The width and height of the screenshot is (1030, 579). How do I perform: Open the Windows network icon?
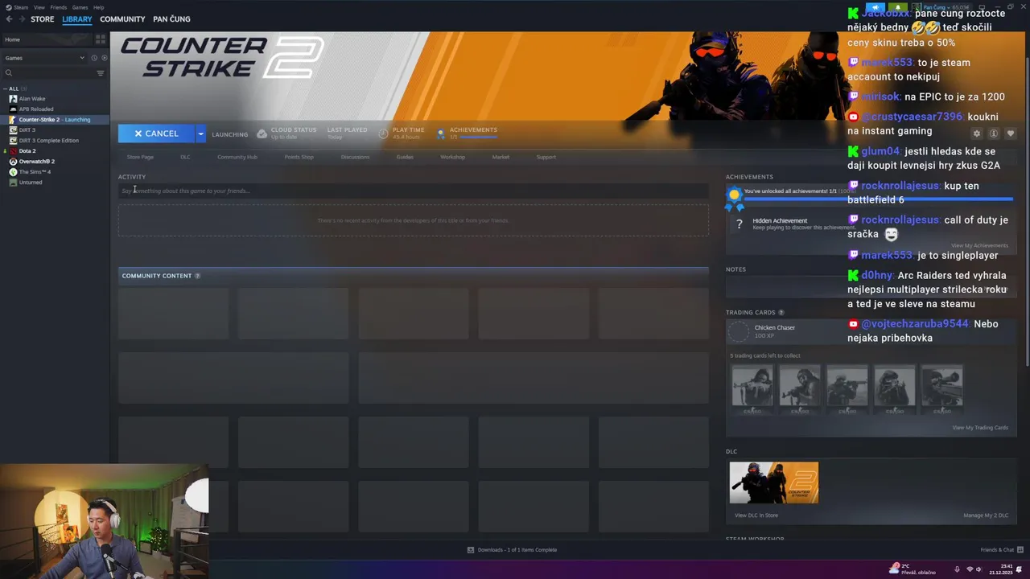[969, 569]
